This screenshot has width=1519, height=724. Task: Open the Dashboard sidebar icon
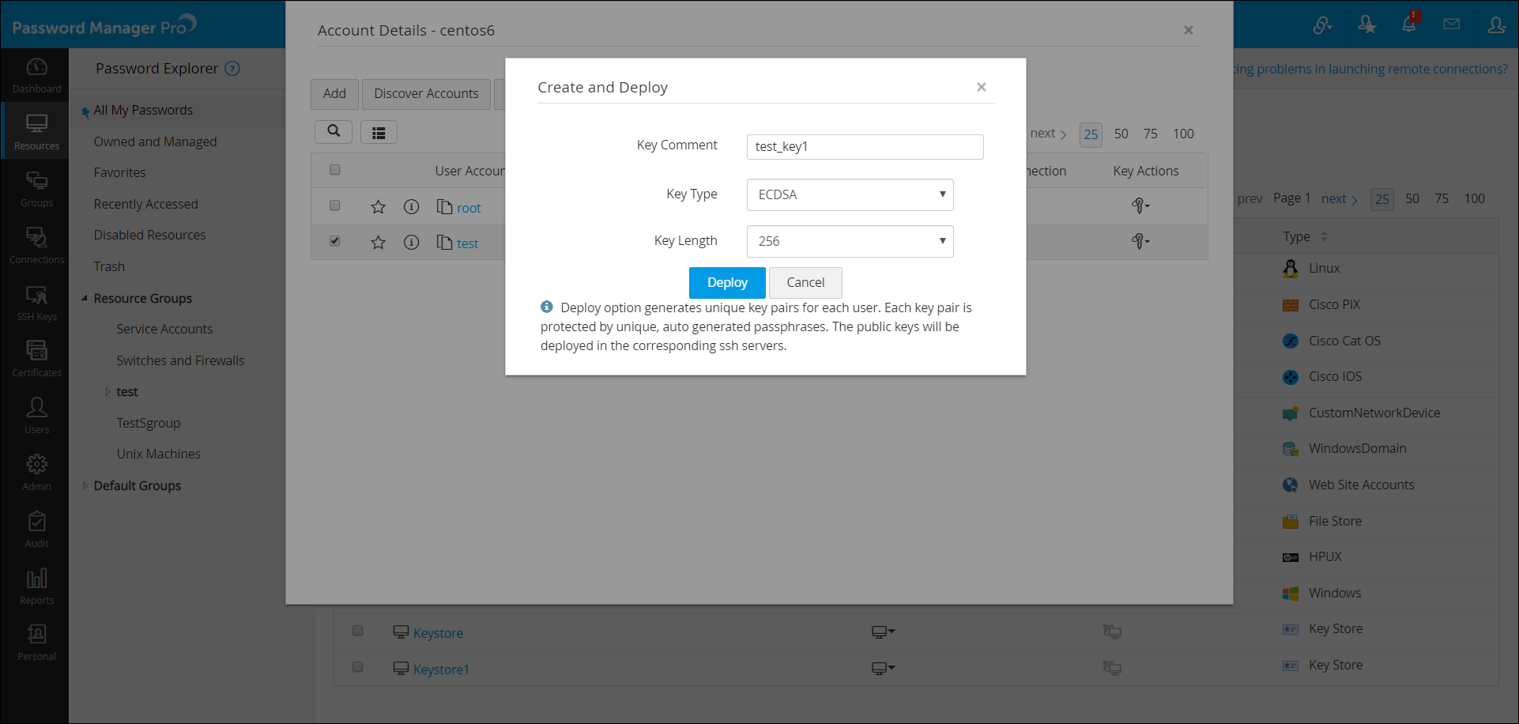(36, 76)
